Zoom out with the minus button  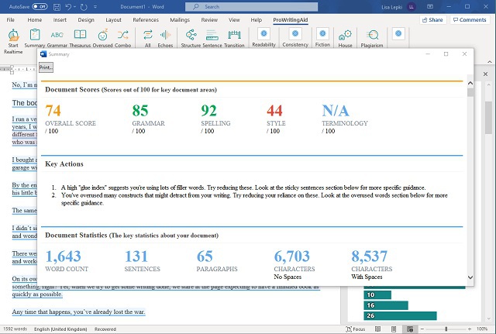pos(422,329)
